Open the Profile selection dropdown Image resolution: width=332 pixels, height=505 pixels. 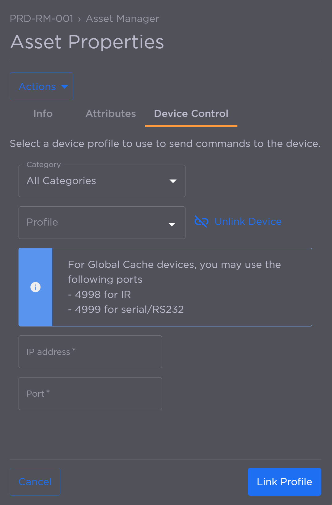(102, 222)
